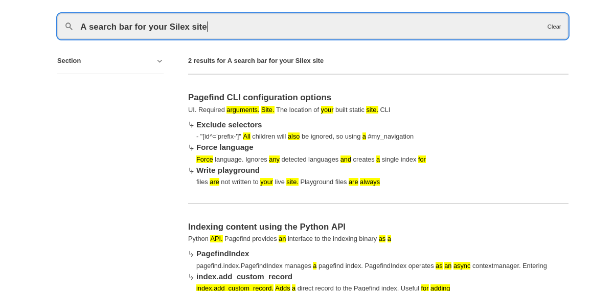
Task: Click the arrow icon beside index.add_custom_record
Action: coord(191,277)
